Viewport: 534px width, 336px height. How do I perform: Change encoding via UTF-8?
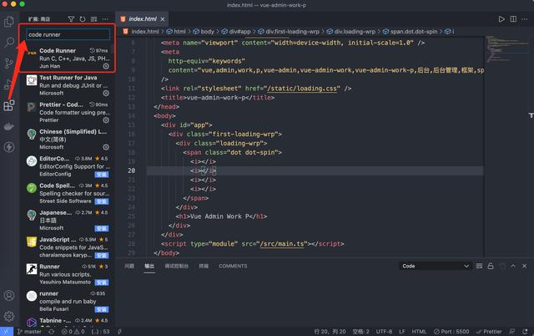tap(384, 332)
